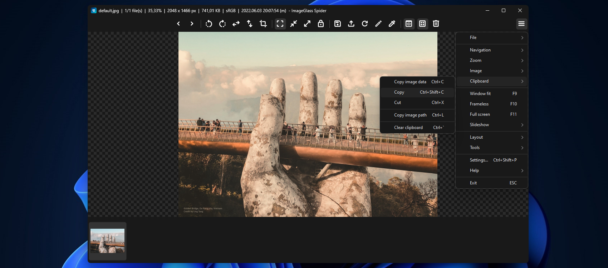Image resolution: width=608 pixels, height=268 pixels.
Task: Choose Cut from Clipboard submenu
Action: [x=417, y=103]
